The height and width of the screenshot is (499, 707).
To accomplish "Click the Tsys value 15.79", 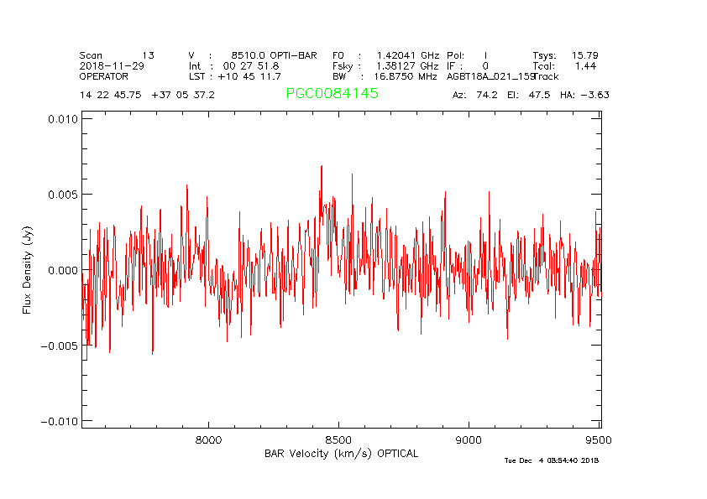I will (584, 55).
